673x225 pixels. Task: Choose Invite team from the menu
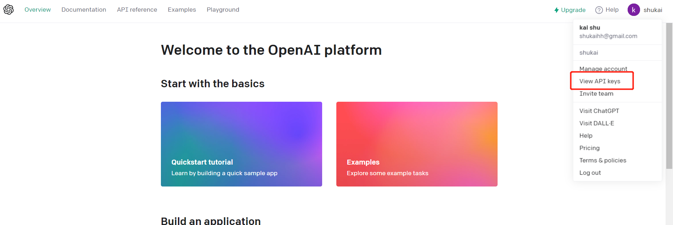click(596, 94)
